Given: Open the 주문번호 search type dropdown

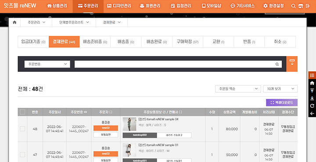Looking at the screenshot, I should click(47, 64).
